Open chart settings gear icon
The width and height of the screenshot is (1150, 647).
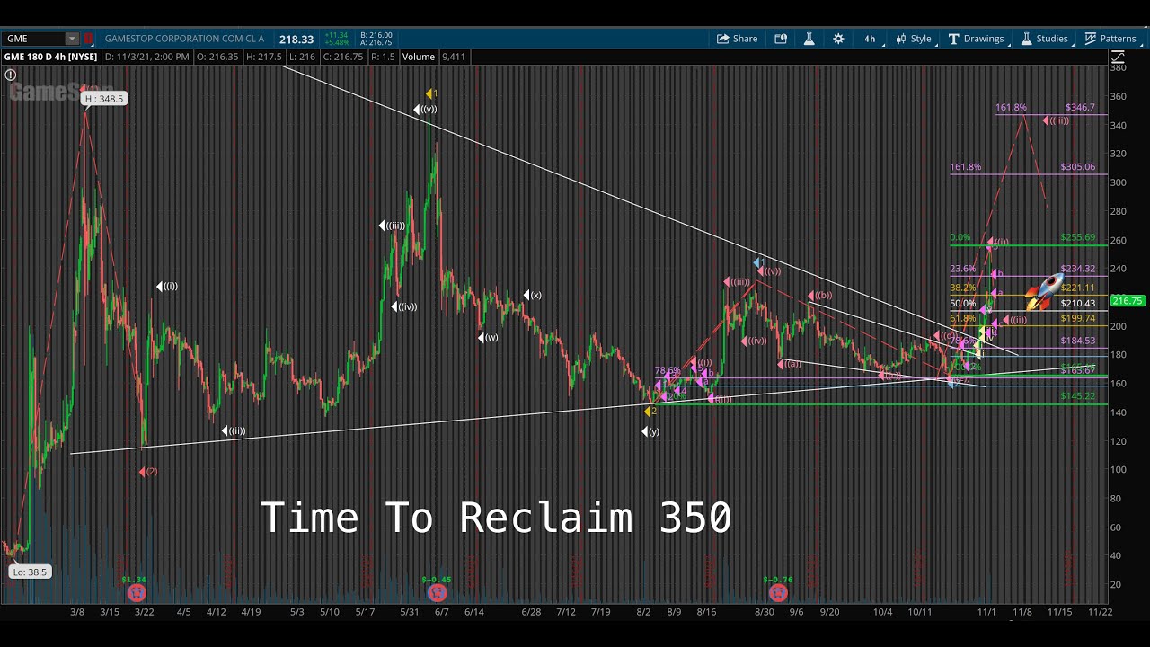tap(838, 39)
